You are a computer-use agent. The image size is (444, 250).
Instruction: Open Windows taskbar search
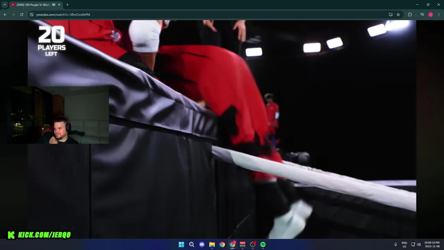pyautogui.click(x=191, y=244)
